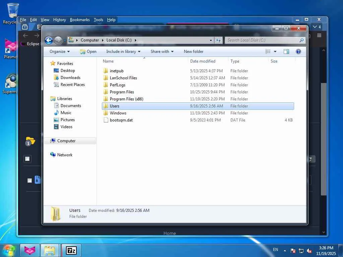Click the Open toolbar button
The image size is (343, 257).
88,52
